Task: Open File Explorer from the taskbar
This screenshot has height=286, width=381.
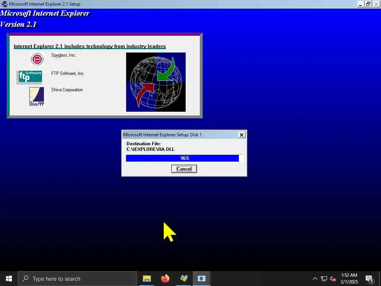Action: point(147,279)
